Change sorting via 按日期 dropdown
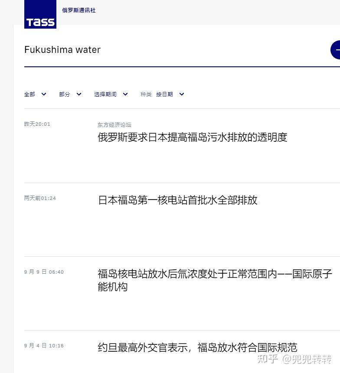This screenshot has height=373, width=340. pos(170,95)
